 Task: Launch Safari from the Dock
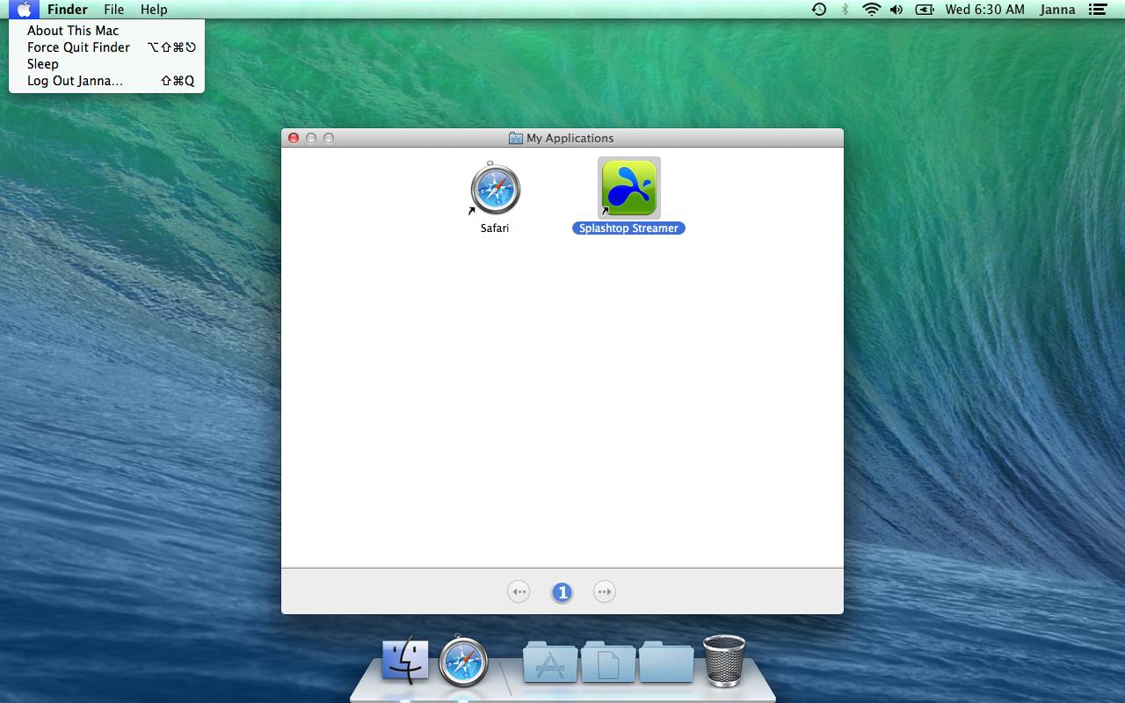pyautogui.click(x=463, y=662)
